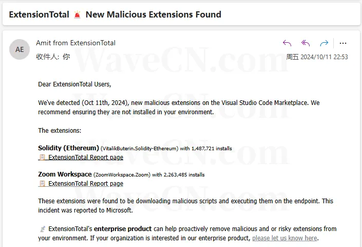Click the bold "Solidity (Ethereum)" extension name
Image resolution: width=362 pixels, height=247 pixels.
point(69,148)
